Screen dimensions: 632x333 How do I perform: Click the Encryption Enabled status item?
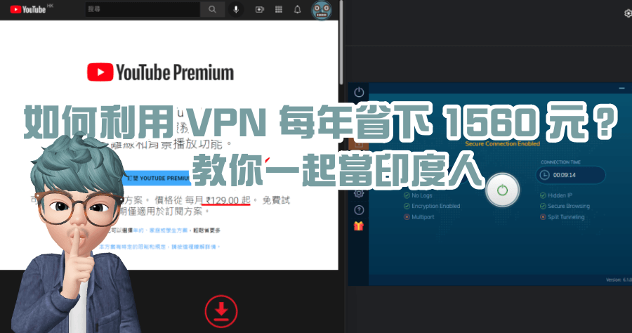coord(432,206)
